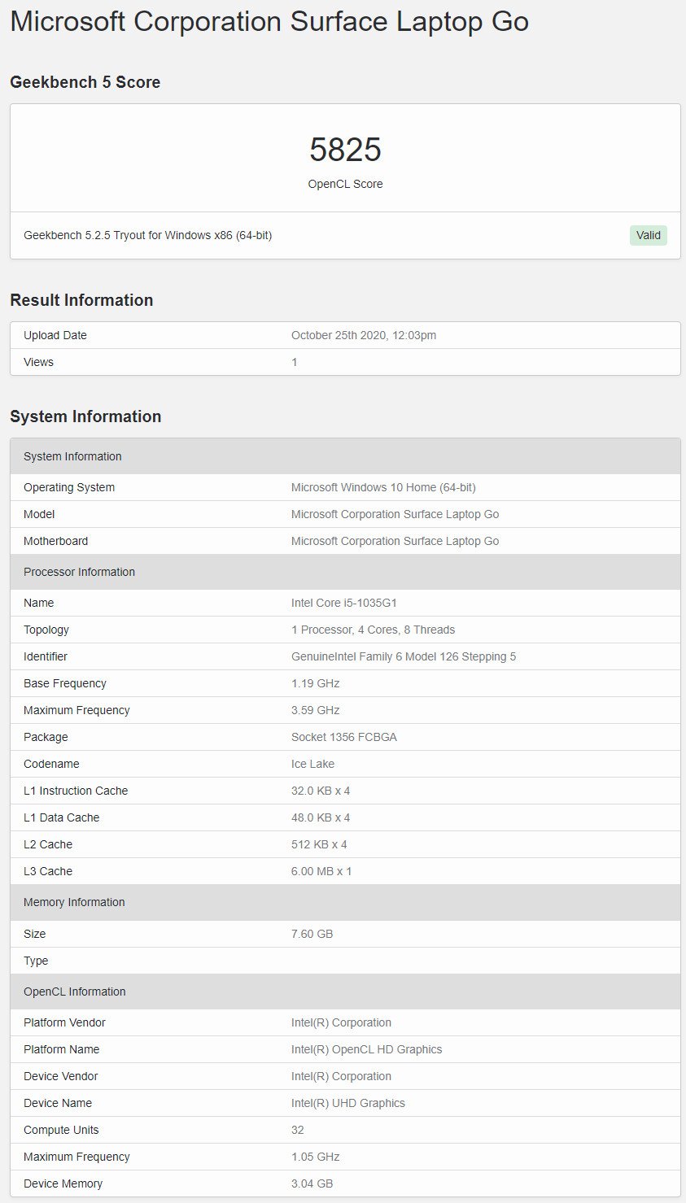
Task: Click the Codename value Ice Lake
Action: point(313,764)
